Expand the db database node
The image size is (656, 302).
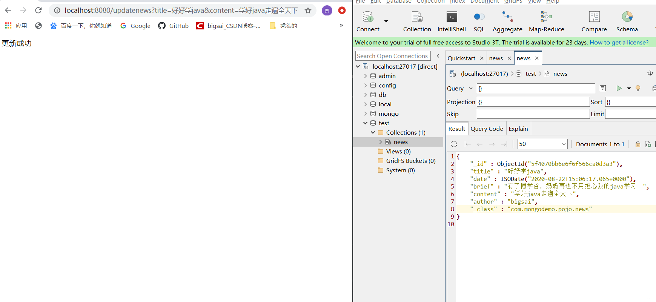tap(365, 95)
